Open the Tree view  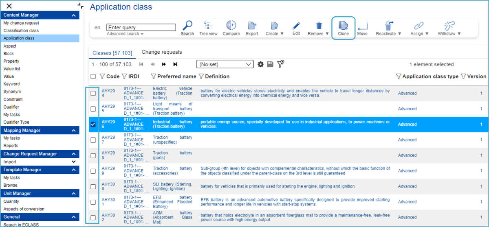click(208, 25)
